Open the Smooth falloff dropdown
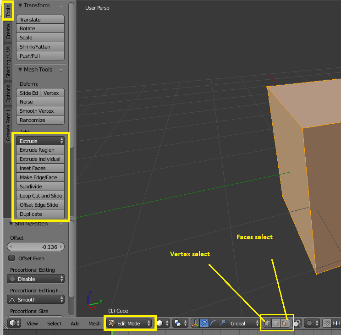This screenshot has width=341, height=335. click(36, 299)
